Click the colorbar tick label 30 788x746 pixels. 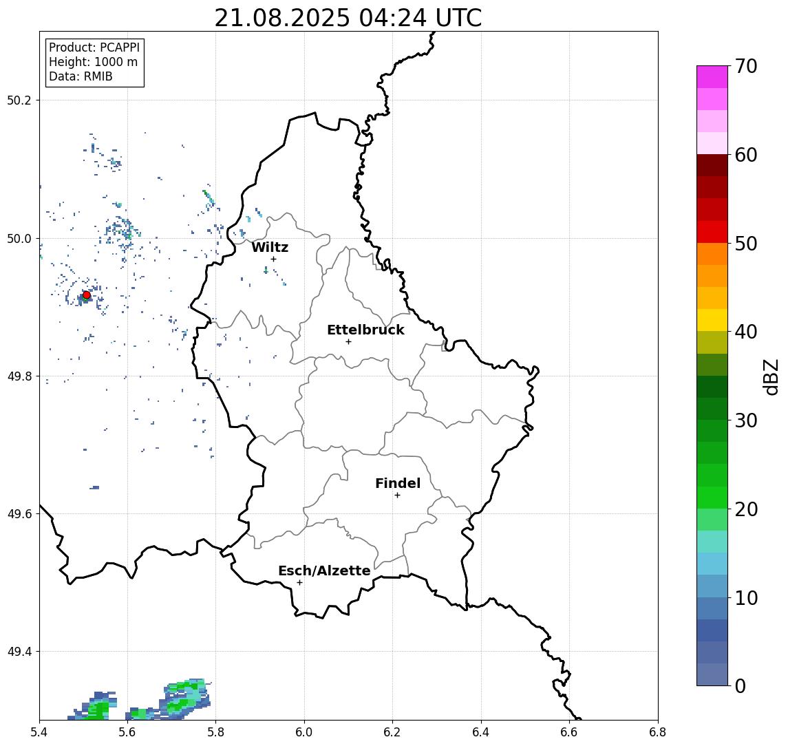tap(746, 420)
